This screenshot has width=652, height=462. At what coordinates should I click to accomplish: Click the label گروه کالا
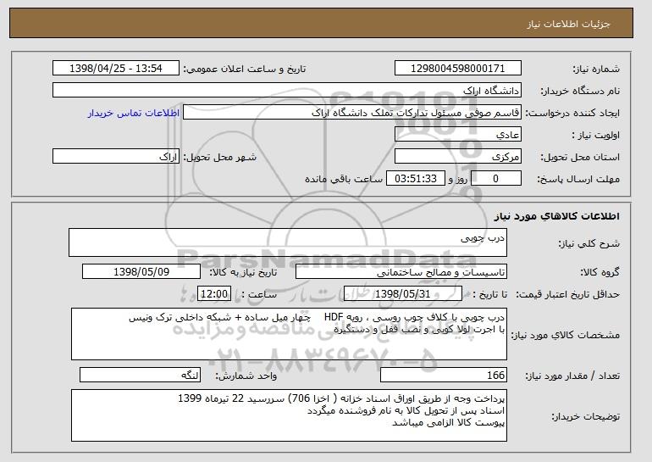(600, 272)
